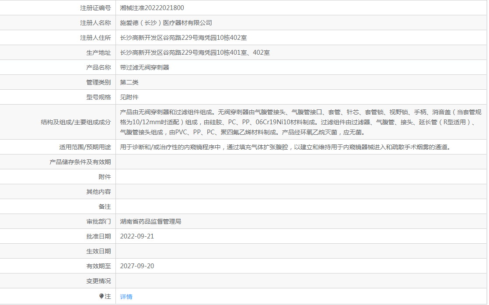The image size is (489, 305).
Task: Click the 生产地址 label
Action: click(98, 53)
